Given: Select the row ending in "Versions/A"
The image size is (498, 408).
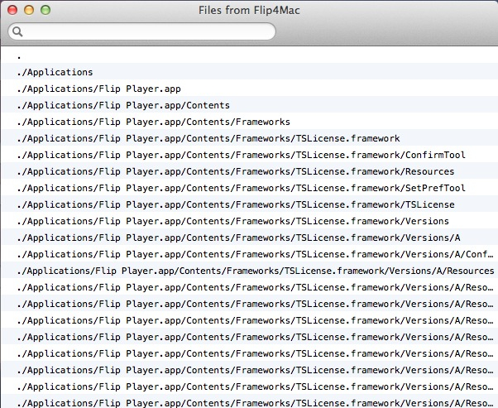Looking at the screenshot, I should click(x=249, y=237).
